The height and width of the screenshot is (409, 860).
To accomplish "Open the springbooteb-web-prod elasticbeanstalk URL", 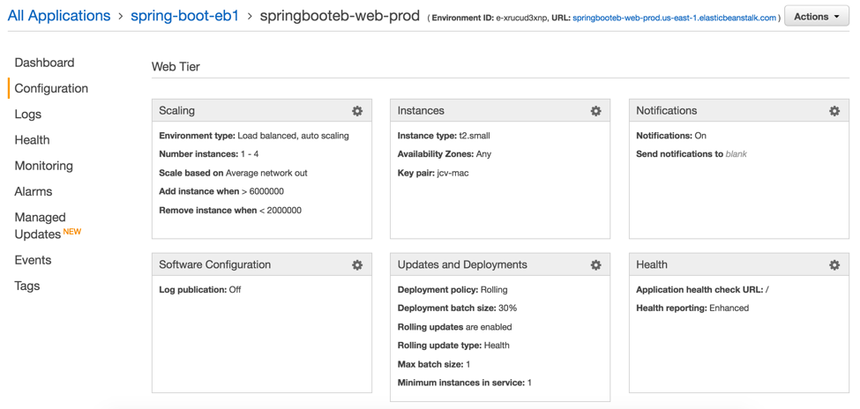I will 674,19.
